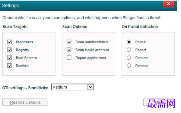This screenshot has height=113, width=181.
Task: Enable Report applications checkbox
Action: click(x=69, y=58)
